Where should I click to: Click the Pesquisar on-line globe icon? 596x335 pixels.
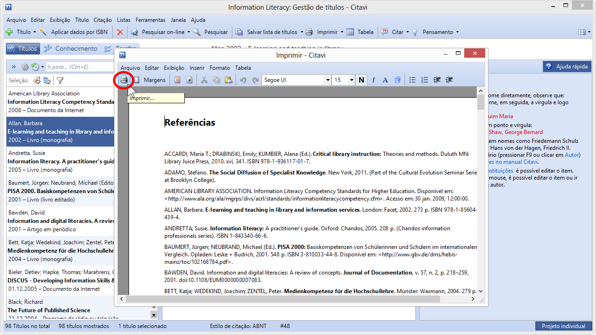click(135, 32)
